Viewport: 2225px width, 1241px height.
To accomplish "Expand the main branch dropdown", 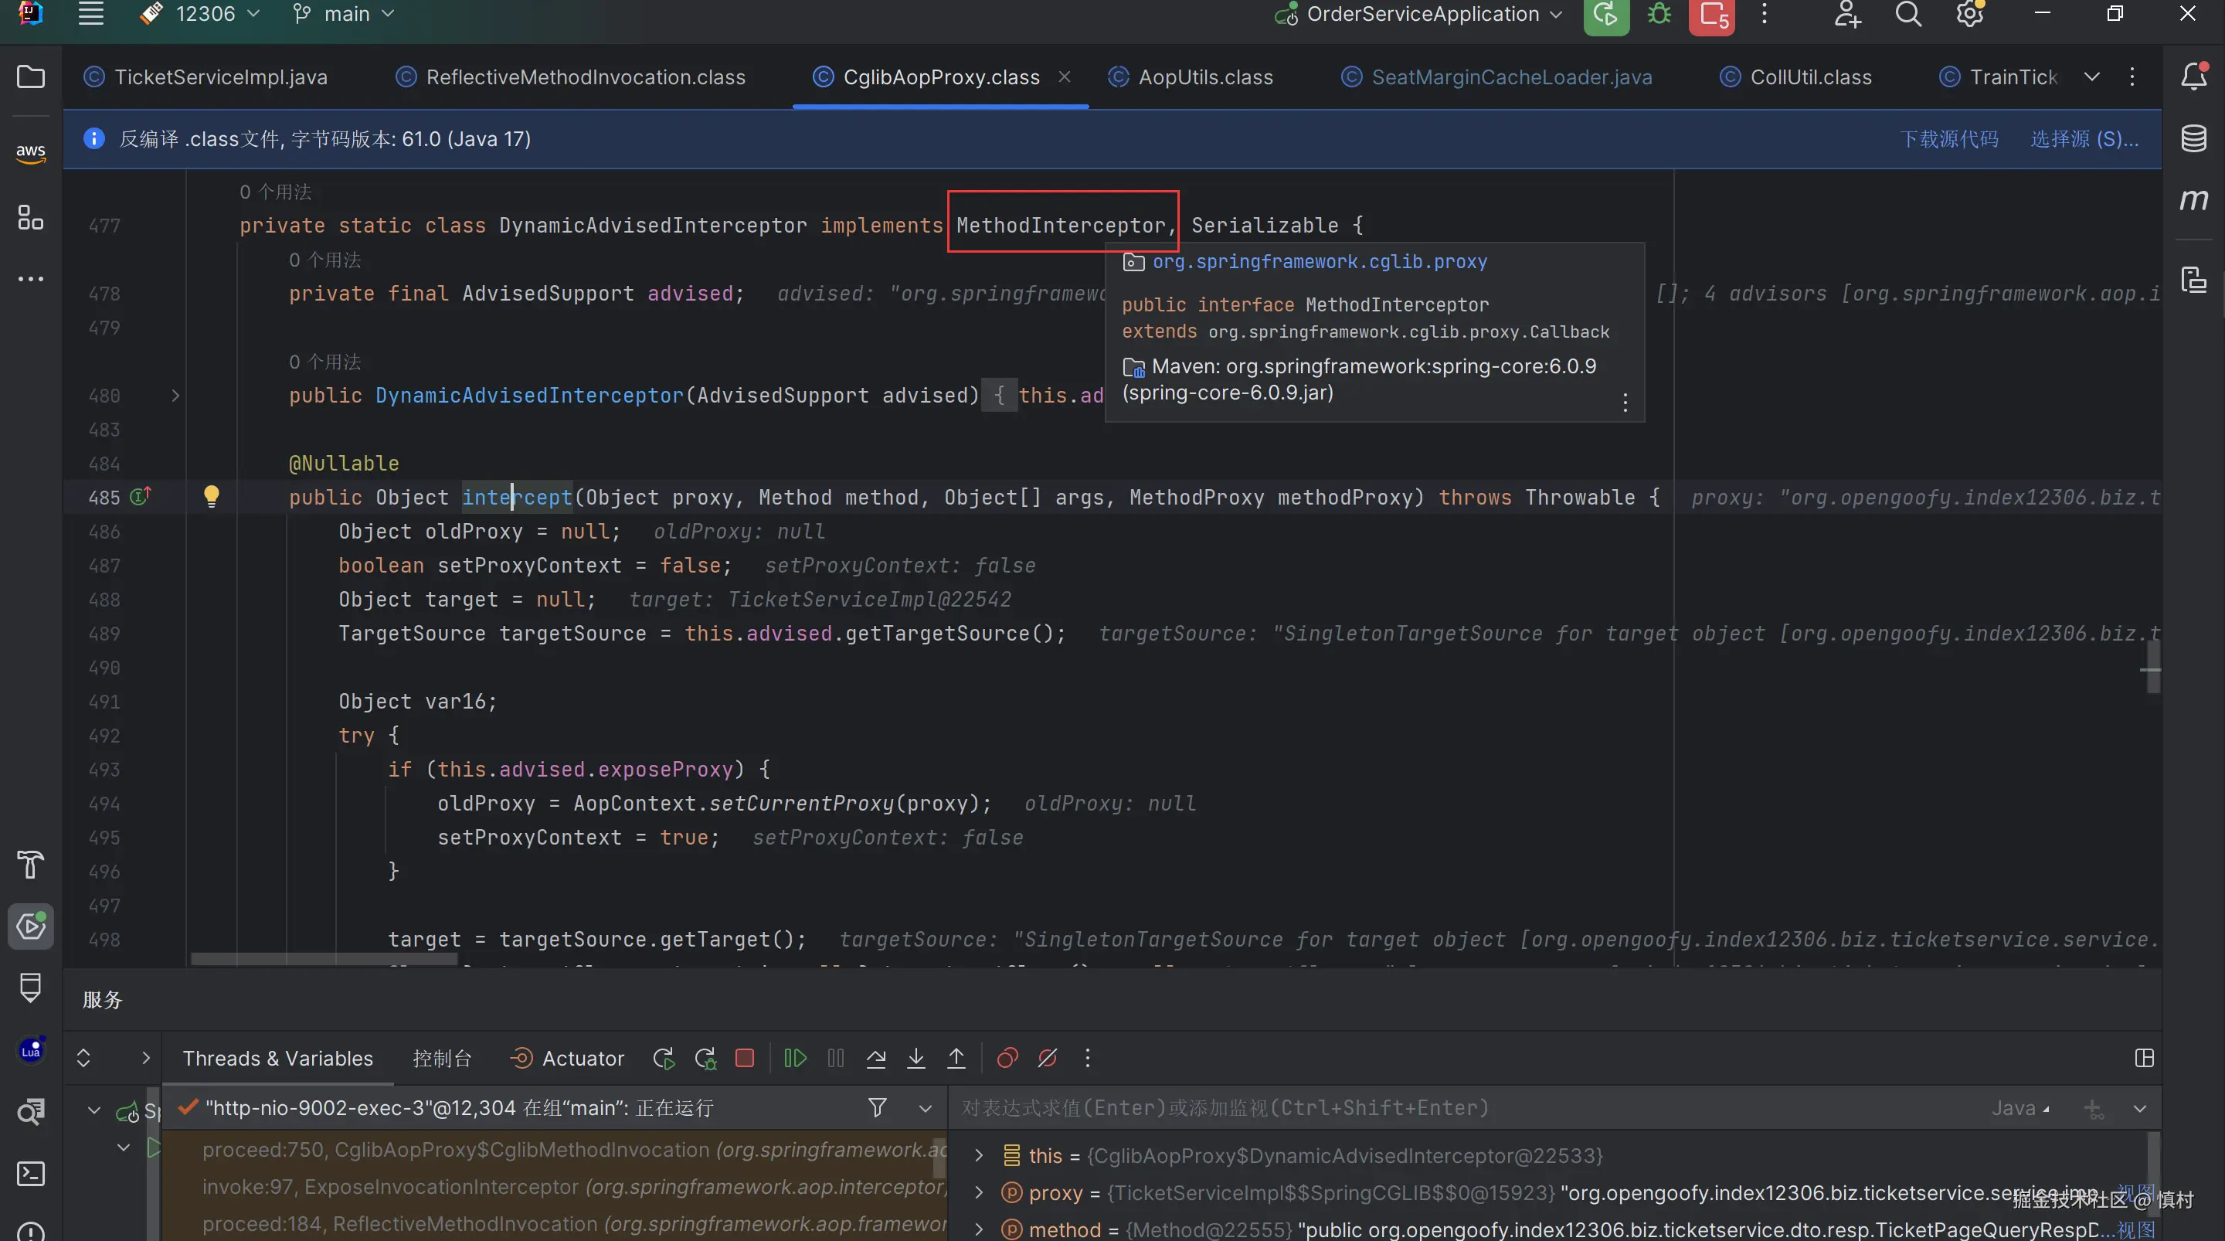I will (x=345, y=14).
